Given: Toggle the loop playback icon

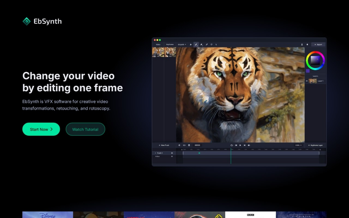Looking at the screenshot, I should [232, 145].
